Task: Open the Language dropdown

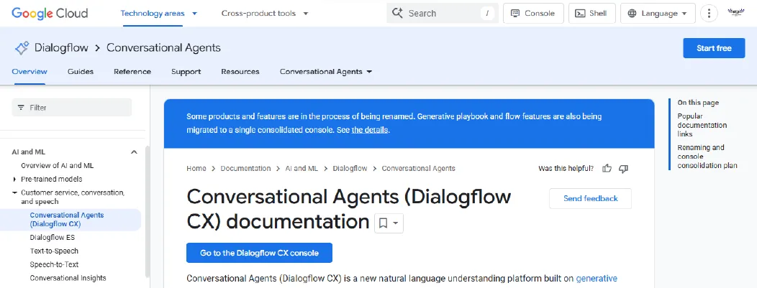Action: [x=658, y=13]
